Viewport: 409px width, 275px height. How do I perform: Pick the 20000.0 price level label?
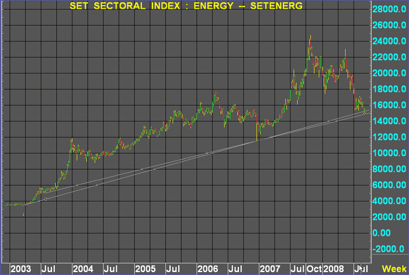click(x=389, y=73)
